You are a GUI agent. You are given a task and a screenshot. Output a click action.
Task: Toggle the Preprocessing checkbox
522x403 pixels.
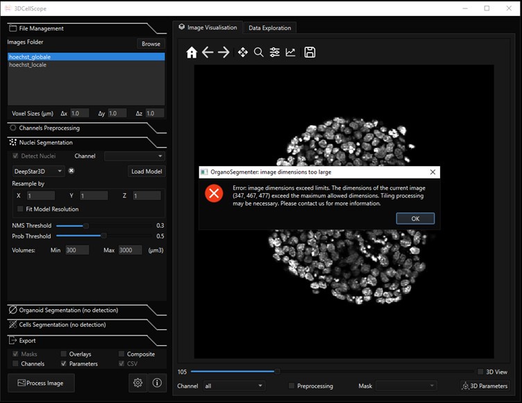[x=292, y=386]
